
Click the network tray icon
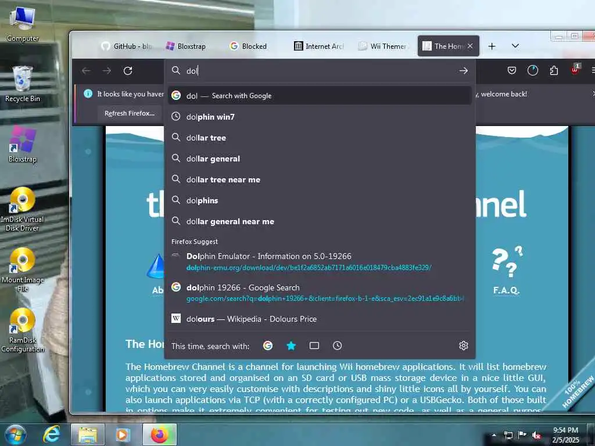[x=508, y=436]
